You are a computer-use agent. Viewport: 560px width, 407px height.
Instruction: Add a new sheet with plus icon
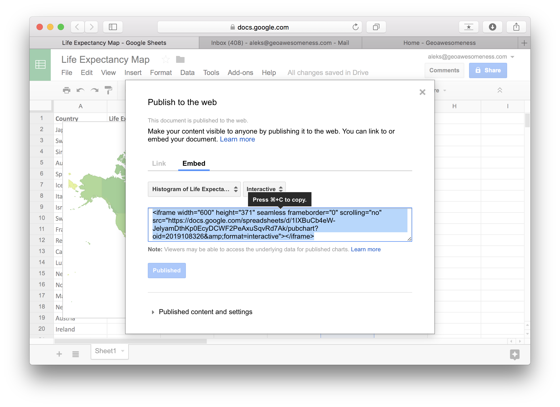(59, 354)
